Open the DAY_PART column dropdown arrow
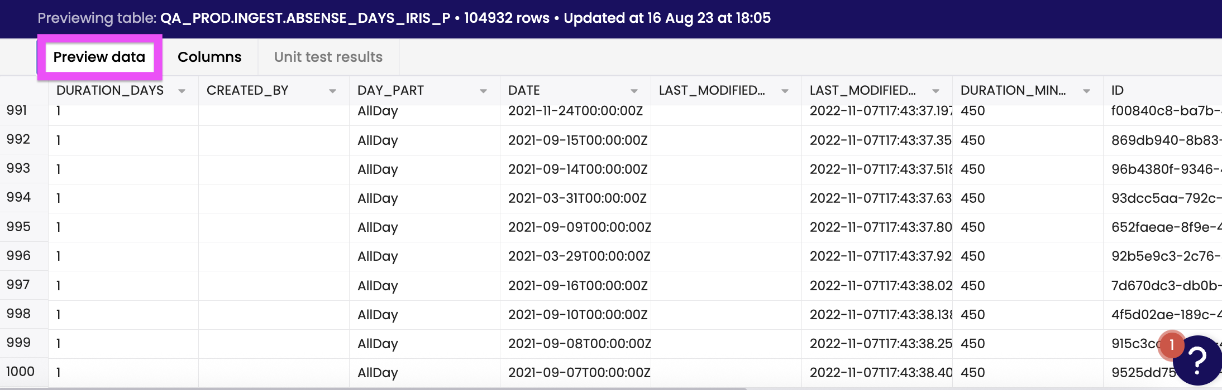Screen dimensions: 1222x390 (x=483, y=91)
